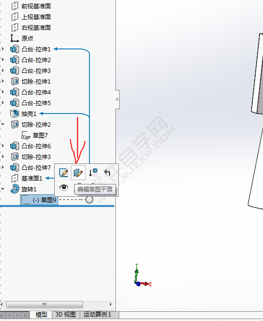Click the red X axis of the view triad
Image resolution: width=263 pixels, height=321 pixels.
click(145, 284)
